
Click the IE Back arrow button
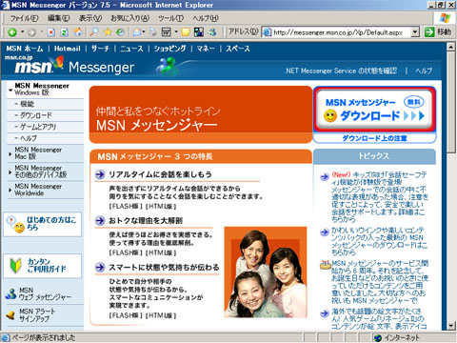point(12,32)
